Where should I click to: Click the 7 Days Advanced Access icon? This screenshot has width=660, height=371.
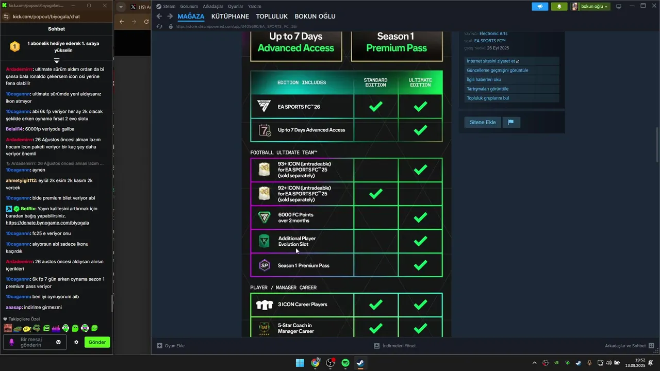coord(265,130)
